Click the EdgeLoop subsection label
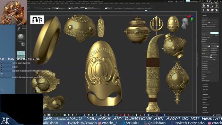222x125 pixels. 205,40
